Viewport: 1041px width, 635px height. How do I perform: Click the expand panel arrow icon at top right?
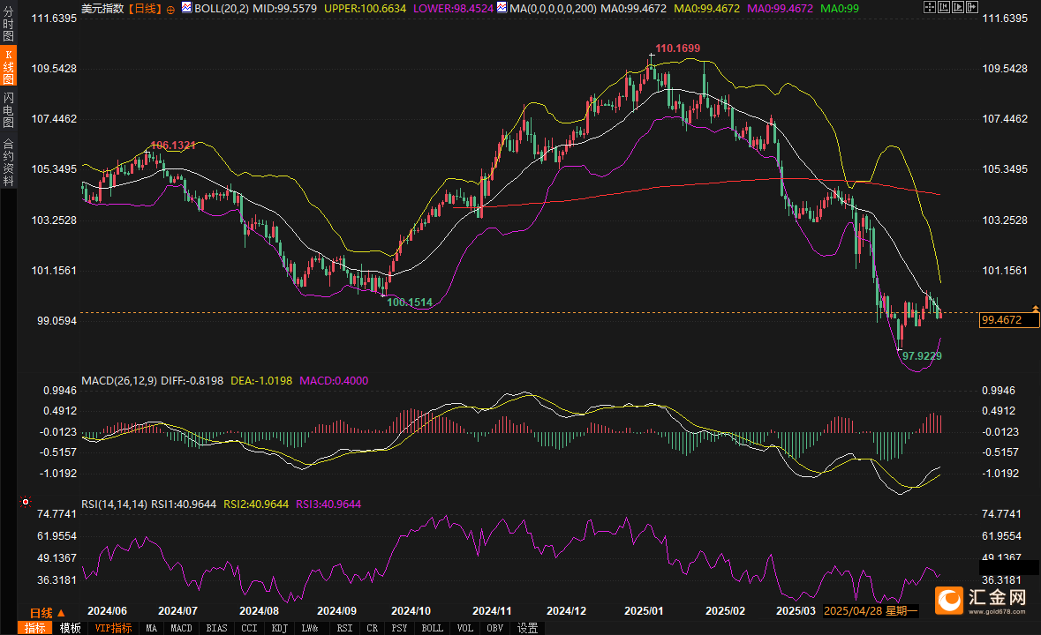[x=972, y=7]
